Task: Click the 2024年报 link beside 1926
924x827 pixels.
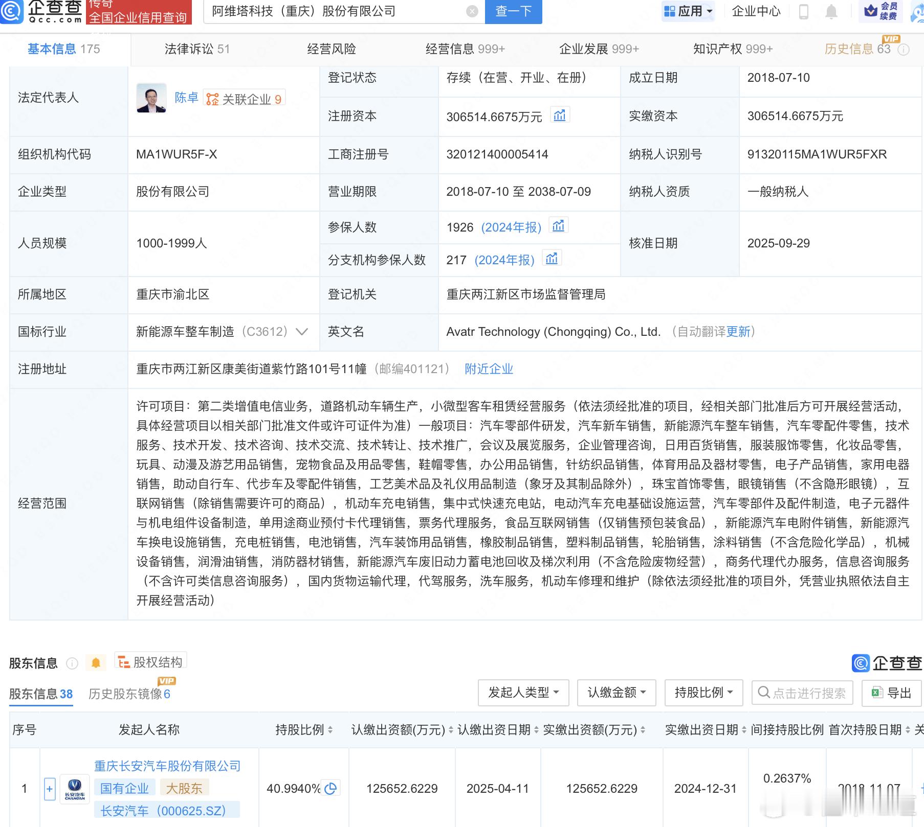Action: coord(511,227)
